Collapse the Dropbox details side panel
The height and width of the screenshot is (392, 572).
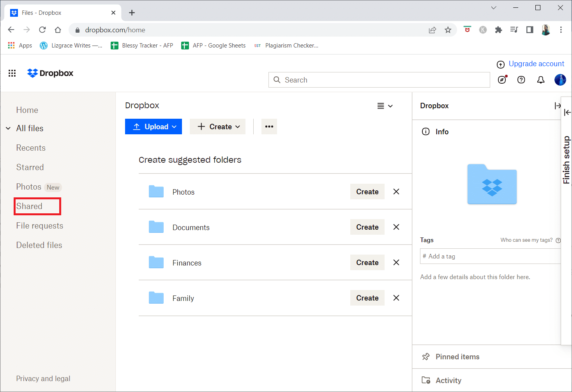pyautogui.click(x=557, y=106)
